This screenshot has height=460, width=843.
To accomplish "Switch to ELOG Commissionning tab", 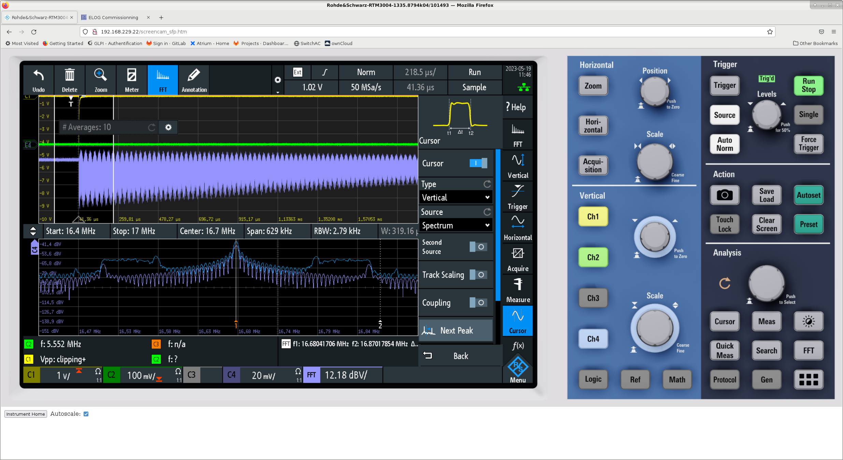I will (x=113, y=17).
